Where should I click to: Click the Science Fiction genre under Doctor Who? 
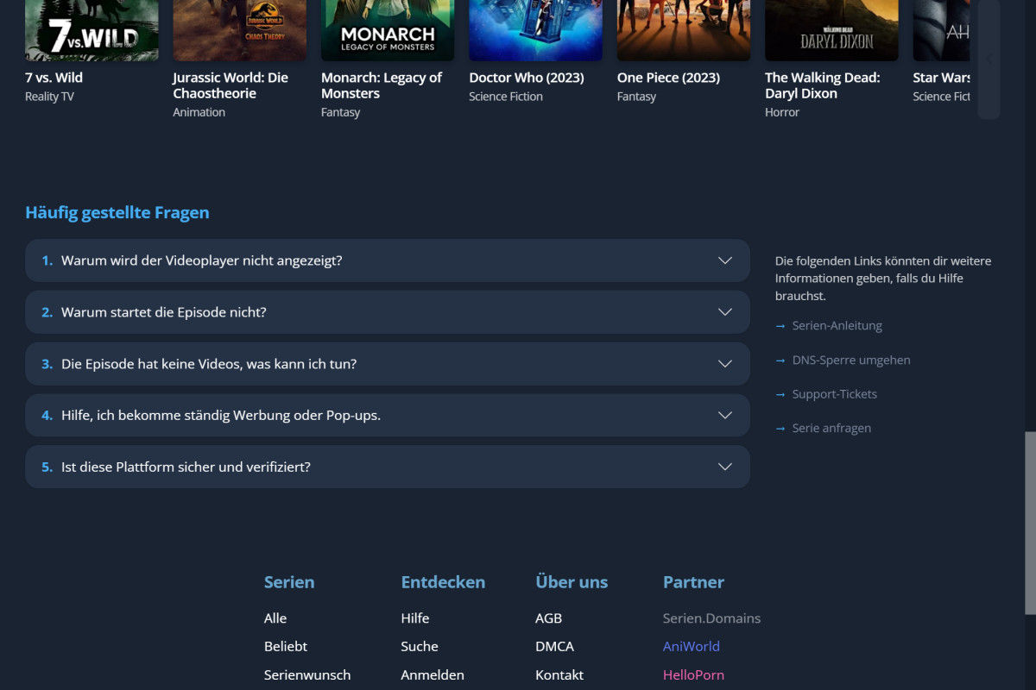click(x=505, y=97)
